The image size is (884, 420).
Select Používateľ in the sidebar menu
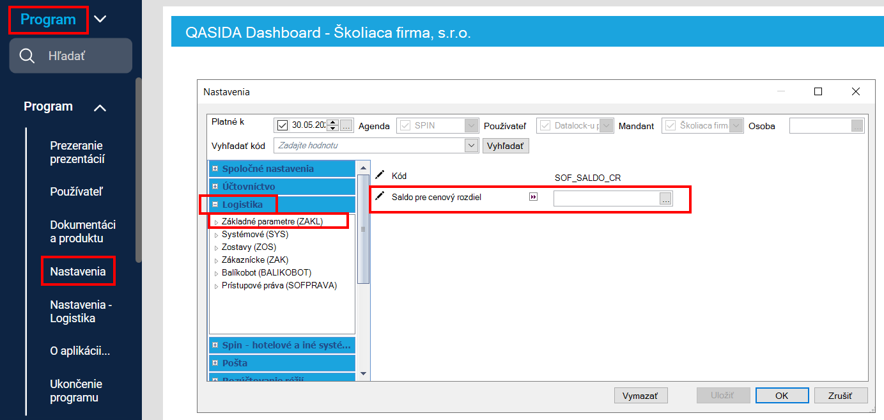coord(76,192)
